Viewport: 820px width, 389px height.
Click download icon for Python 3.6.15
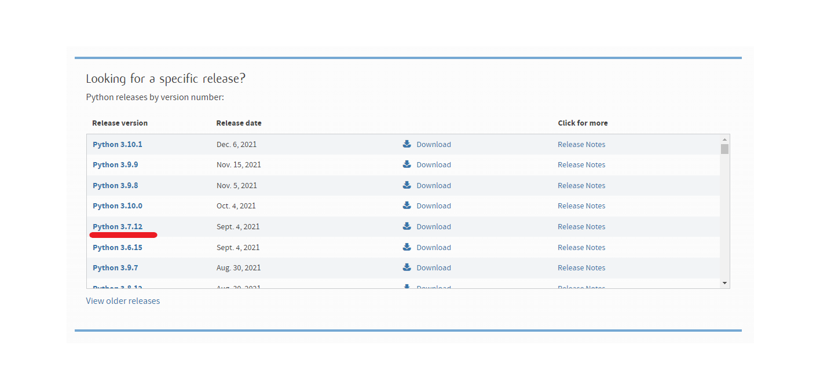(x=407, y=247)
